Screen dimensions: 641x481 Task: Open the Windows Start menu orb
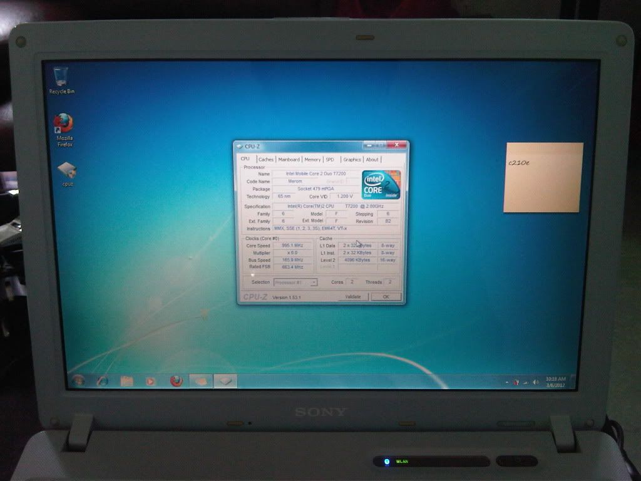click(x=78, y=381)
